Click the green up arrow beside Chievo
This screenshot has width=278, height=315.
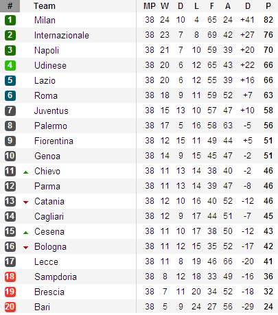pyautogui.click(x=25, y=172)
